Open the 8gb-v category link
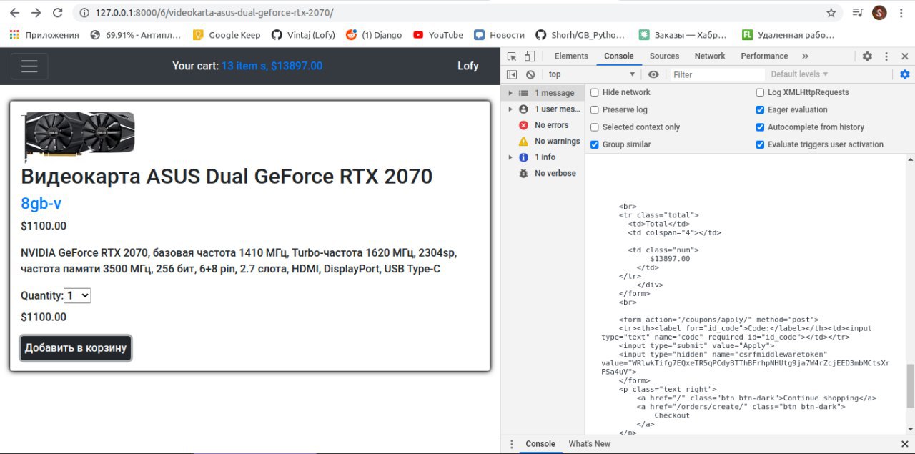The width and height of the screenshot is (915, 454). click(41, 204)
